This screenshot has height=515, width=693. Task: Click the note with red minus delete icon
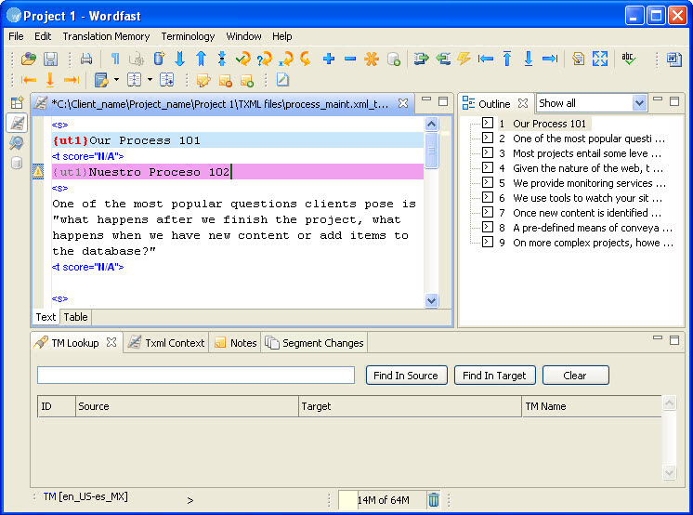pos(225,80)
